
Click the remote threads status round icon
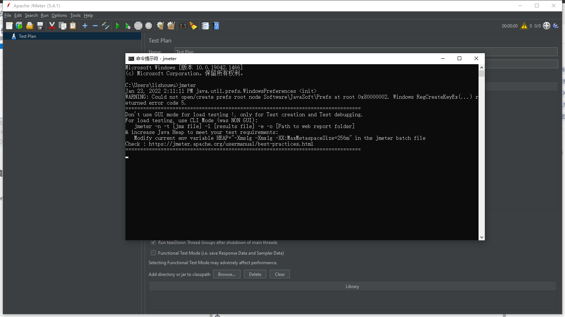(x=547, y=26)
